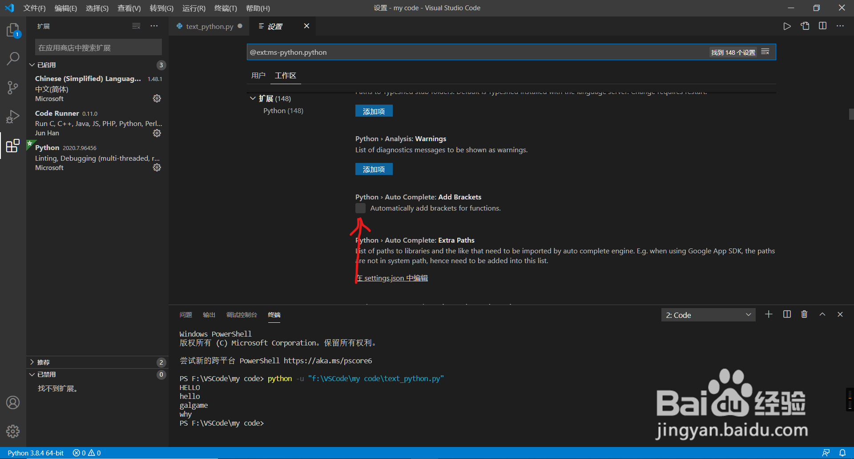Open gear menu for Chinese language pack extension
The height and width of the screenshot is (459, 854).
point(157,98)
